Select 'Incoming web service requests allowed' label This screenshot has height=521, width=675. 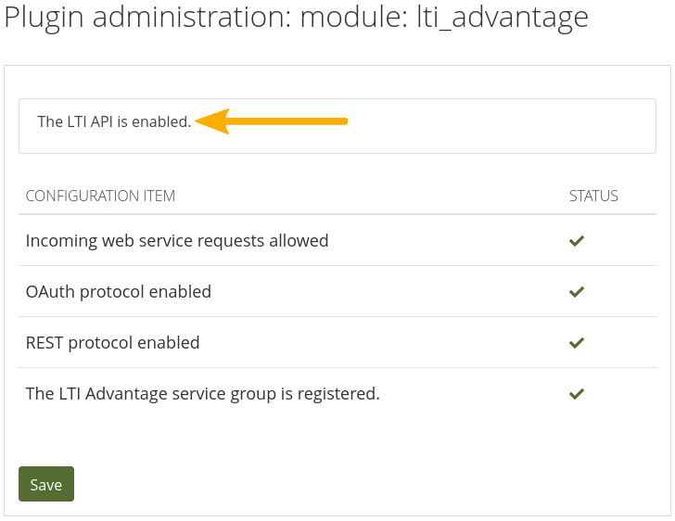coord(177,241)
